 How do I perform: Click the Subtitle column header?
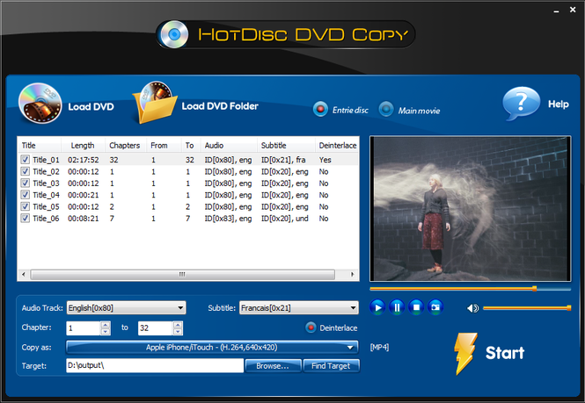pyautogui.click(x=286, y=145)
